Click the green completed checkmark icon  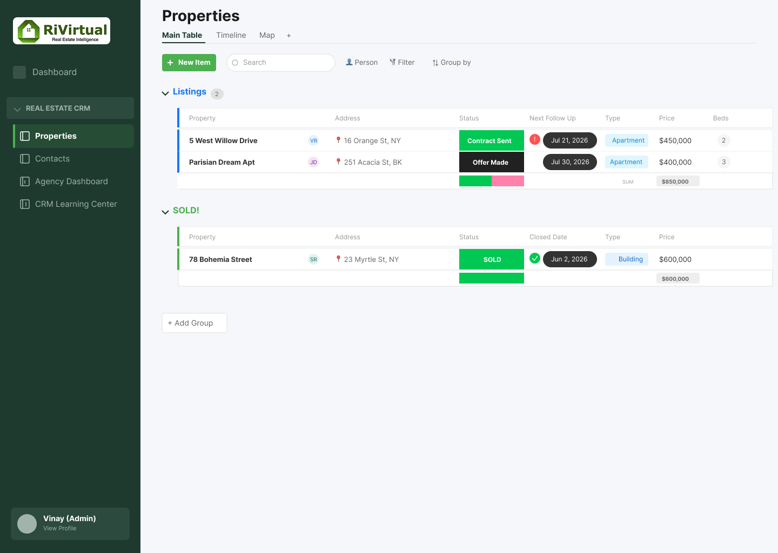coord(535,258)
